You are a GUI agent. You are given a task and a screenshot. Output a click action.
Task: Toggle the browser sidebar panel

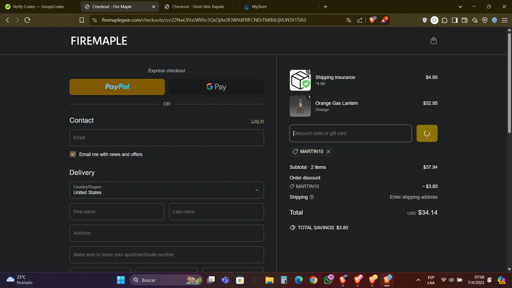(455, 20)
